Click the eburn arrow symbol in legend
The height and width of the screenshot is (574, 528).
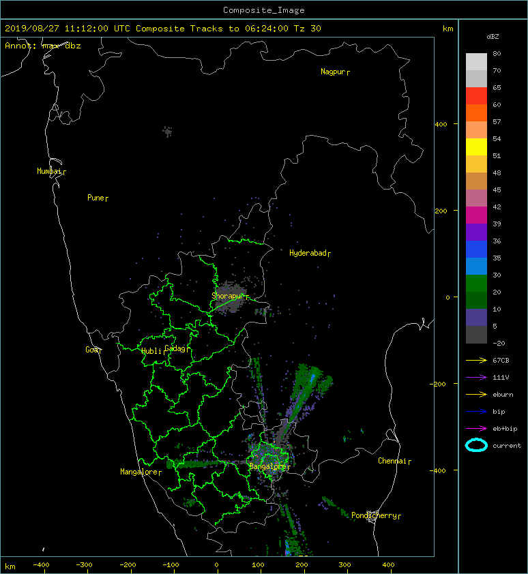pyautogui.click(x=476, y=394)
